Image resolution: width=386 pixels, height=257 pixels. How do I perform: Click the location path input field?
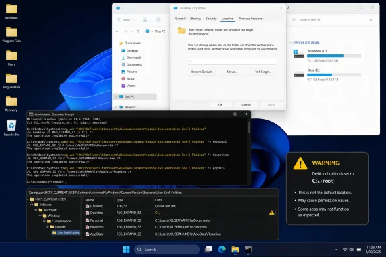point(232,61)
